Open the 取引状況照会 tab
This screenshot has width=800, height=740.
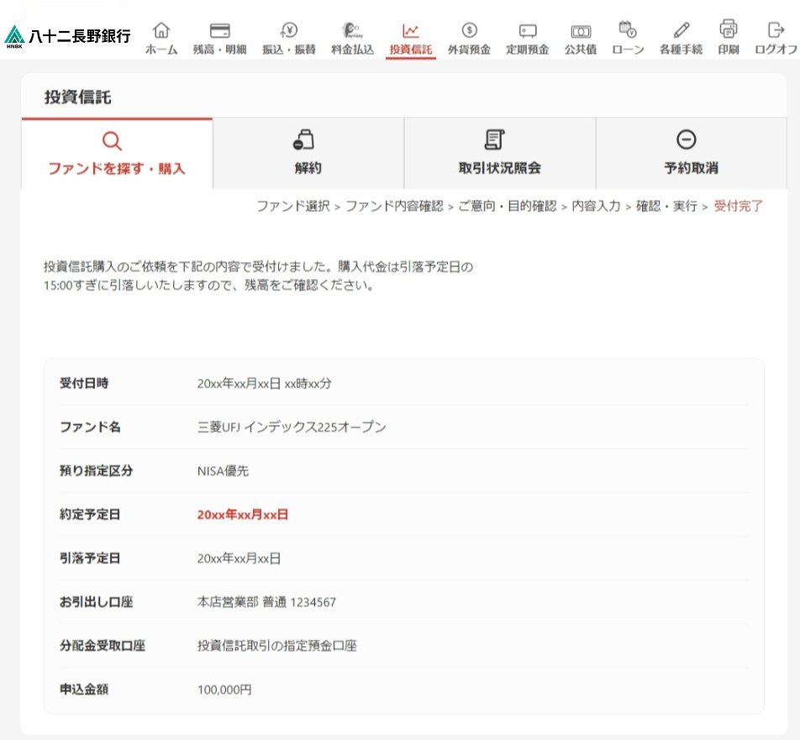(499, 154)
